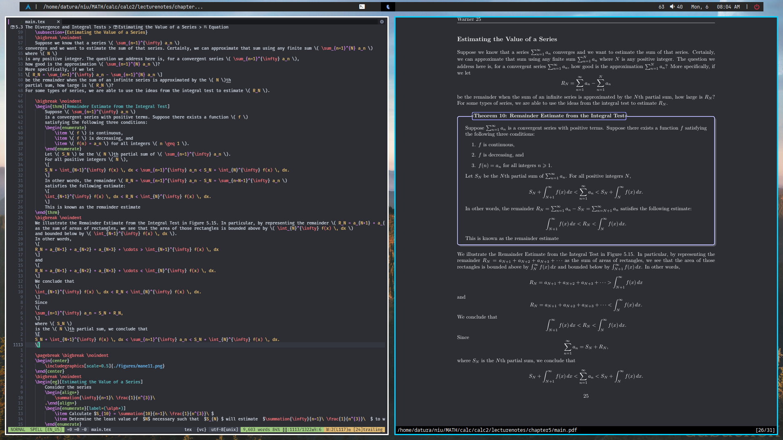
Task: Click the SPELL [EN_US] status indicator
Action: click(x=46, y=429)
